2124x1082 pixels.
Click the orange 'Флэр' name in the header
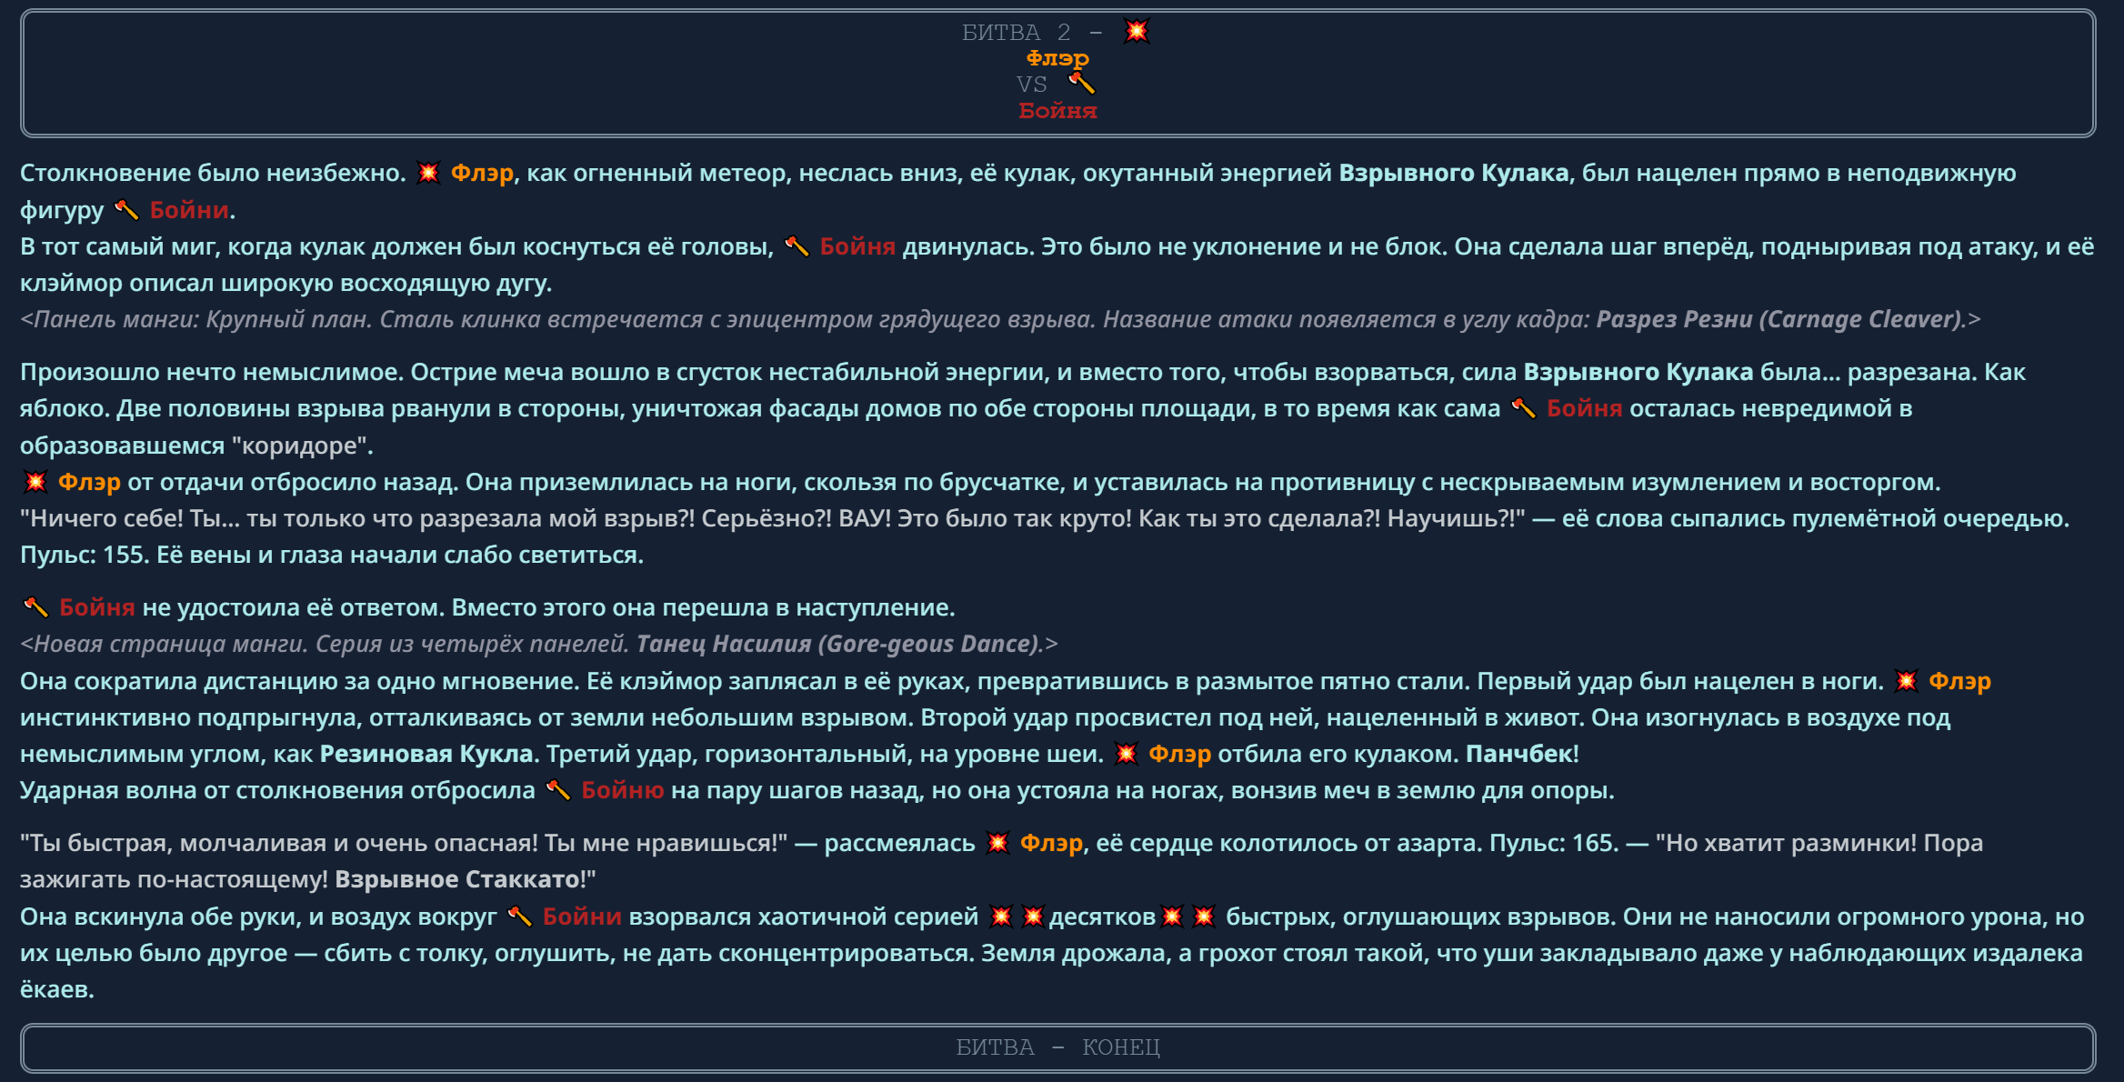point(1057,58)
